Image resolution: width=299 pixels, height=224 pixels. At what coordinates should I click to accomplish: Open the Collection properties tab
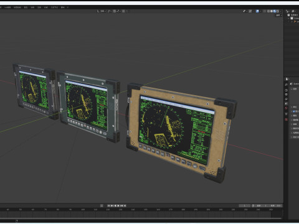286,114
